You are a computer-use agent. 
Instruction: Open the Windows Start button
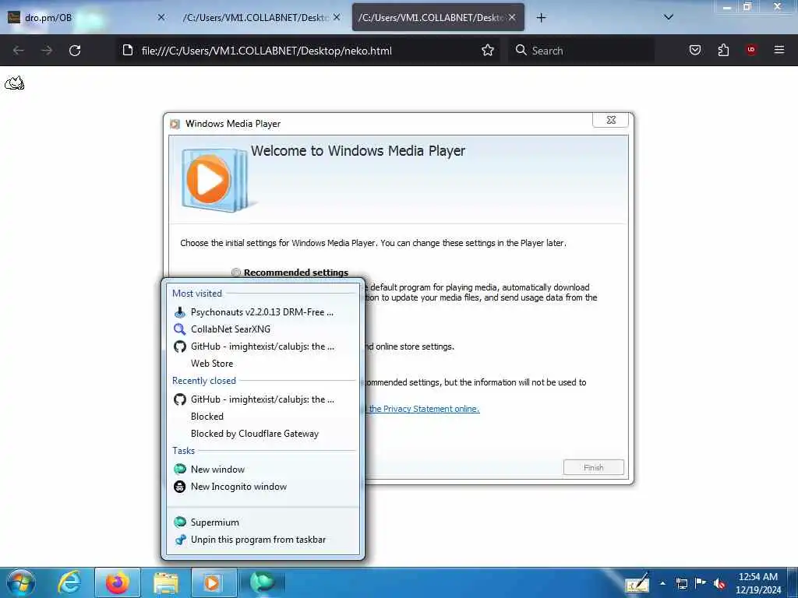point(20,582)
